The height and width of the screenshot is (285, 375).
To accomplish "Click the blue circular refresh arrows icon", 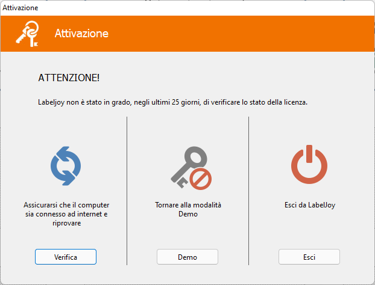I will (66, 166).
